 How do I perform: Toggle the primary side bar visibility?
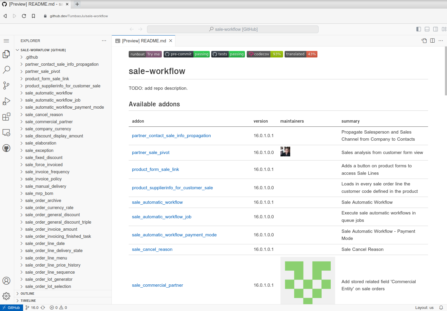419,29
